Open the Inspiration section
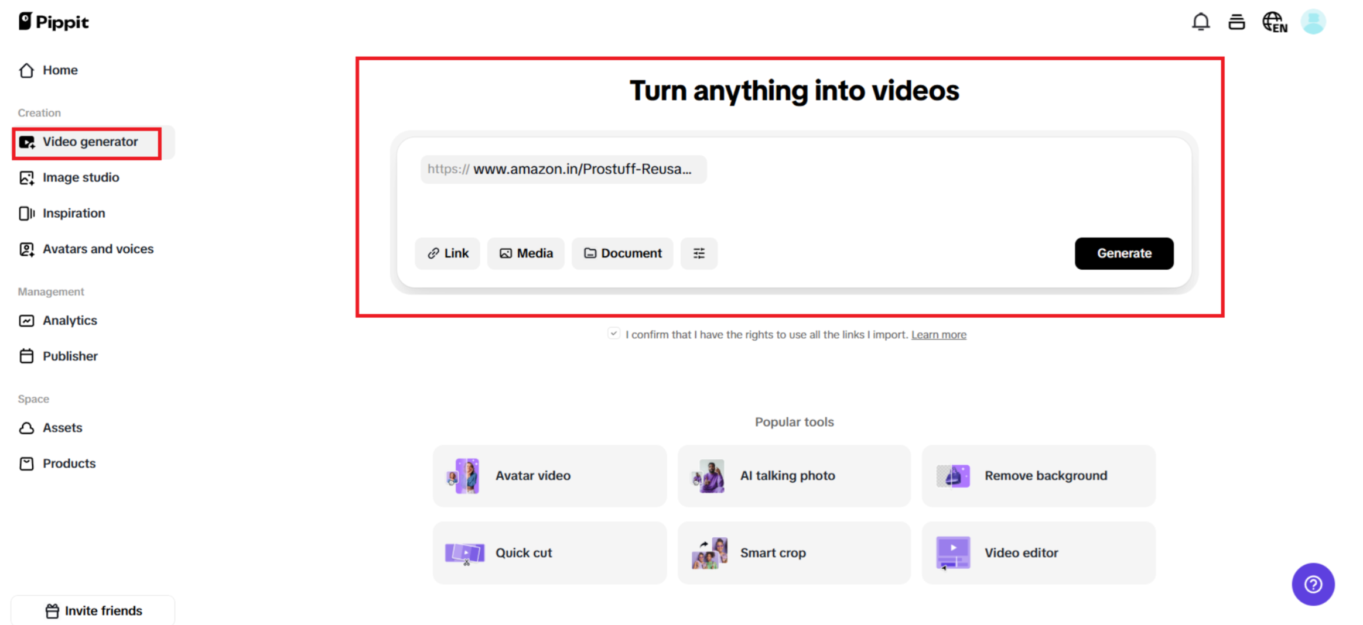Viewport: 1363px width, 625px height. coord(74,213)
